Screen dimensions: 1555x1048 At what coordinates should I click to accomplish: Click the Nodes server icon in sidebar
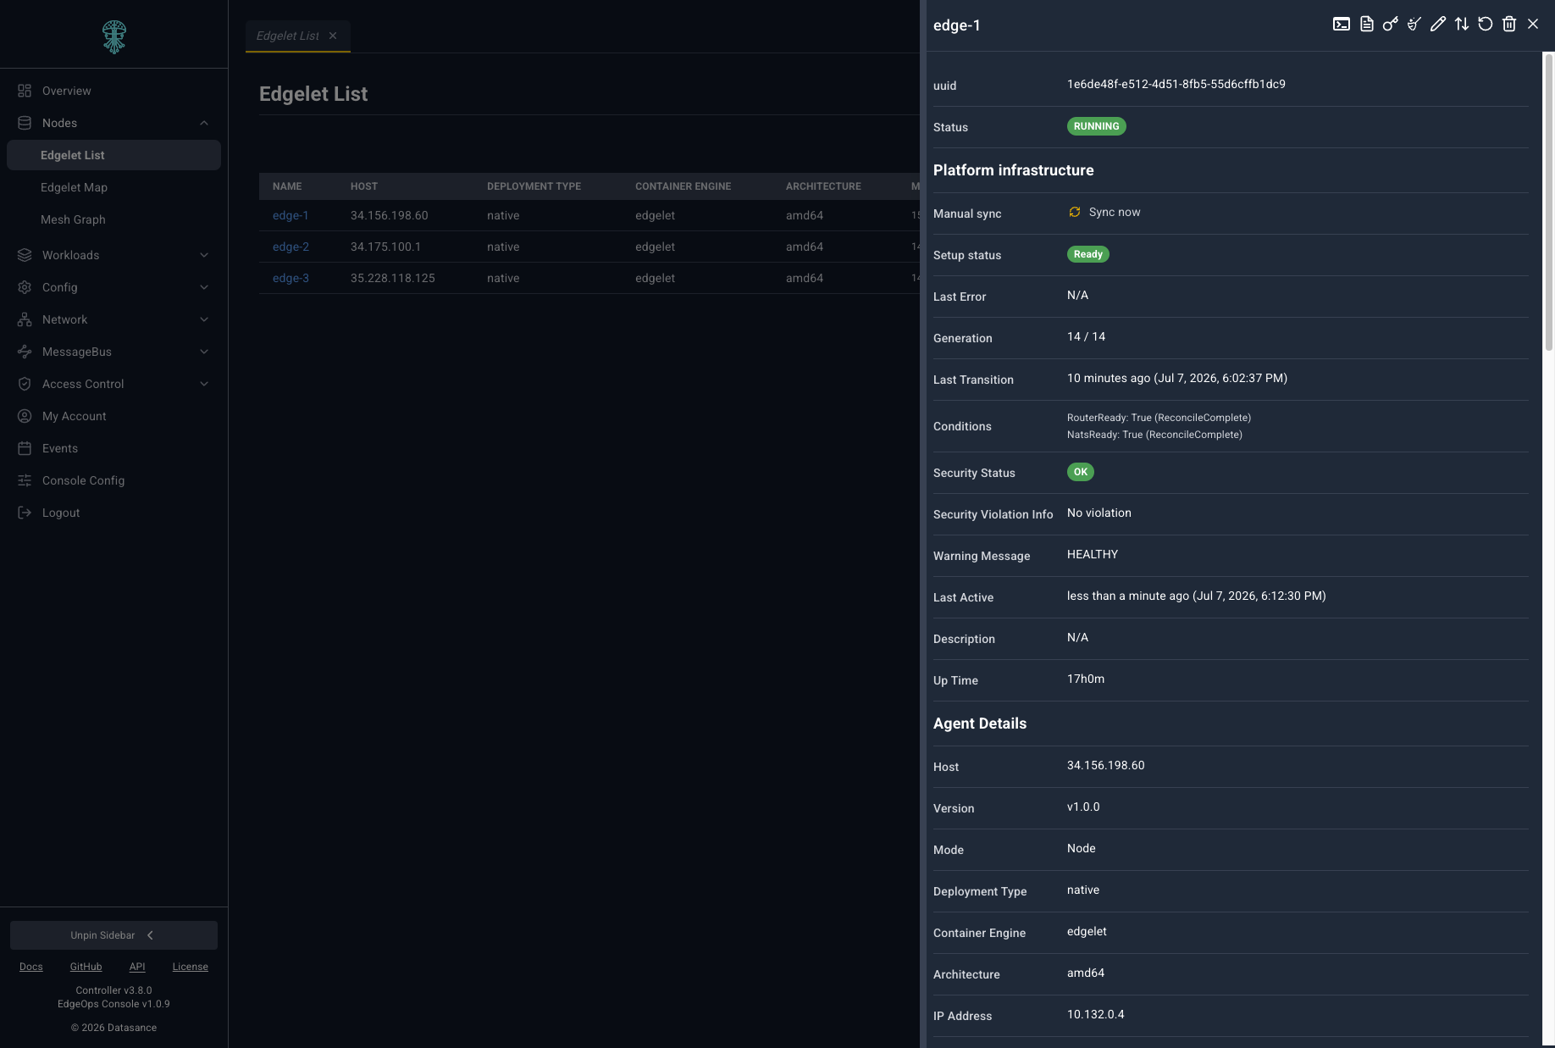coord(25,123)
